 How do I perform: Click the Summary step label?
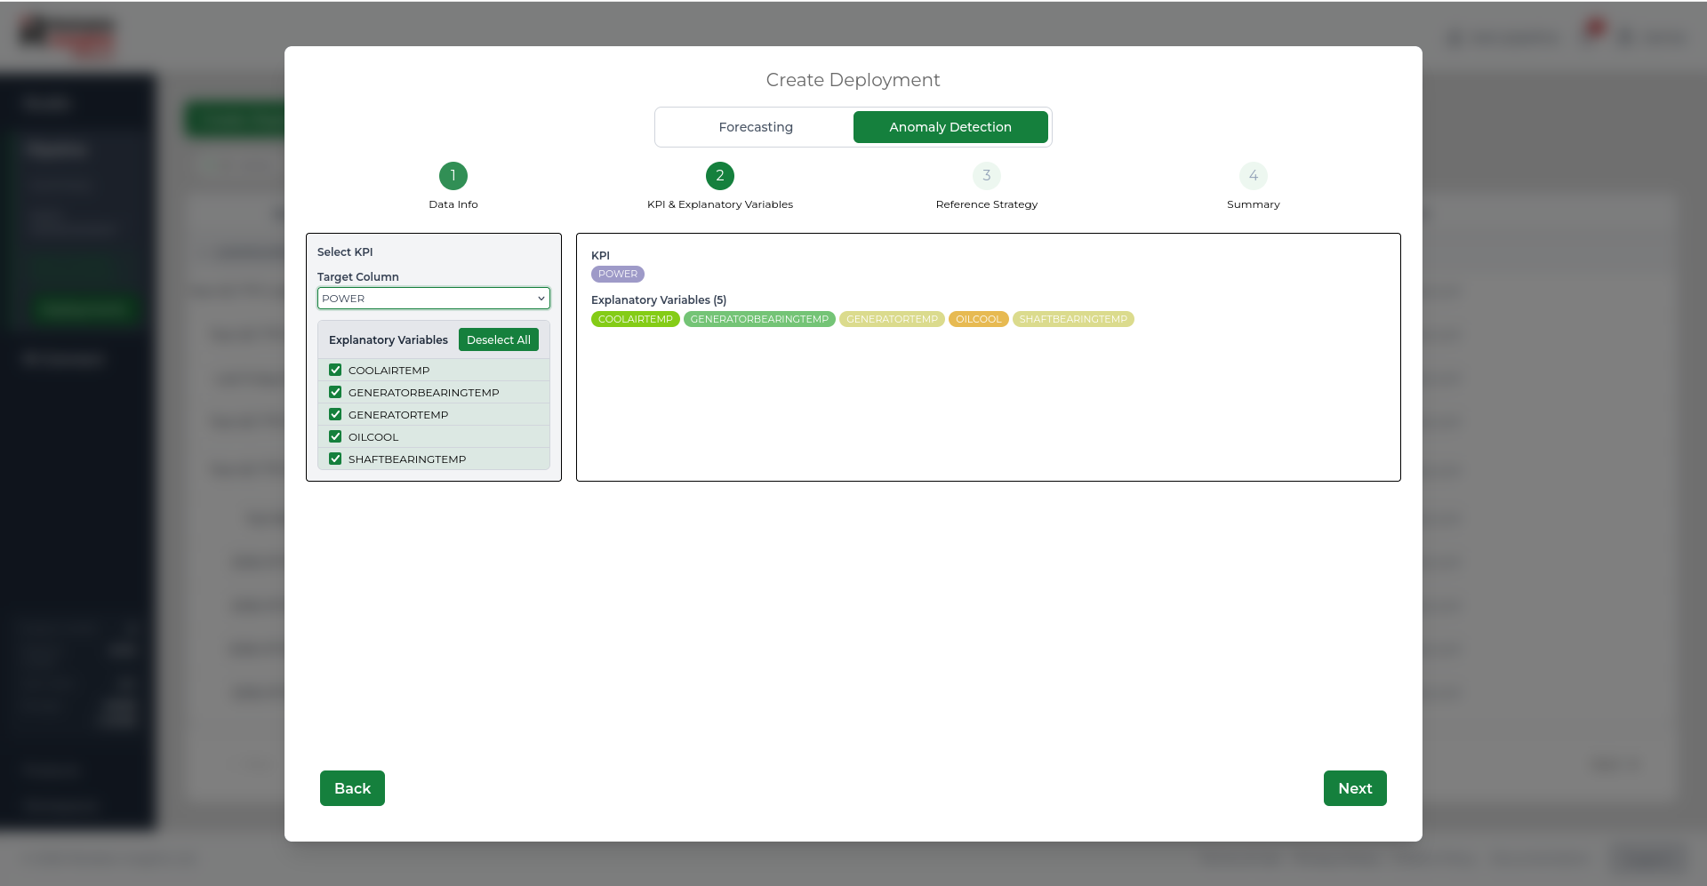coord(1254,204)
